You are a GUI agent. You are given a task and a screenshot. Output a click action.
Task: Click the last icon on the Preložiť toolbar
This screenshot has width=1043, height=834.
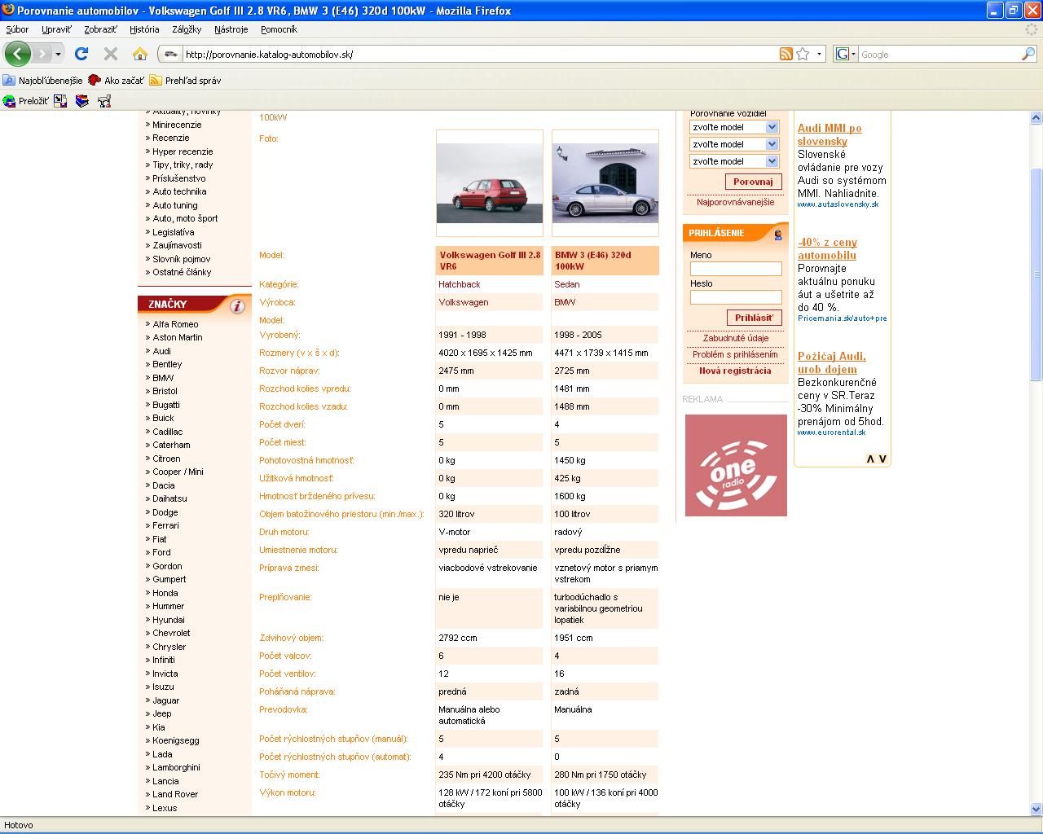[103, 101]
